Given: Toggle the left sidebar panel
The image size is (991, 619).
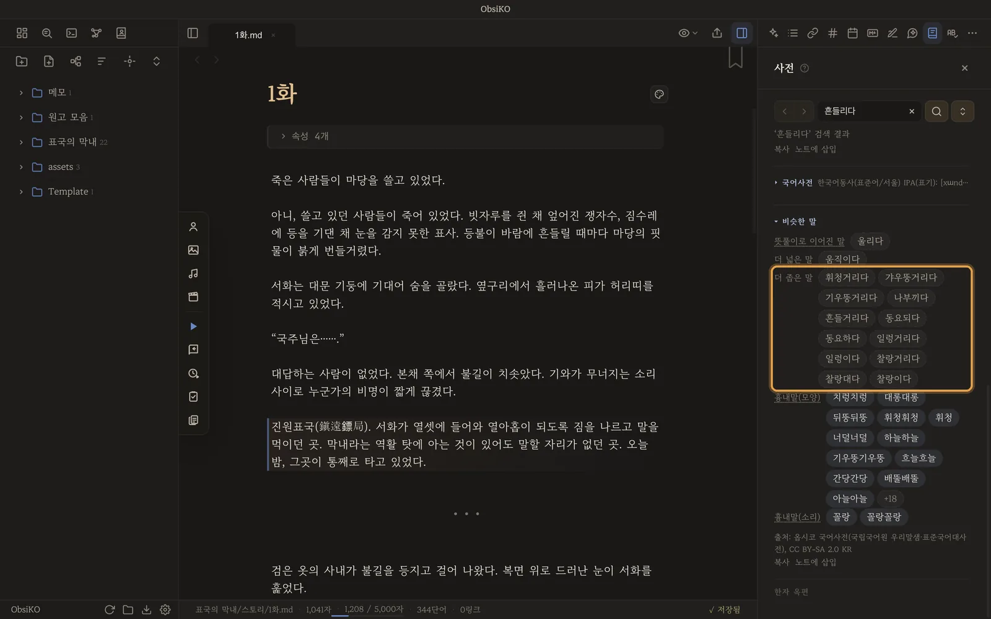Looking at the screenshot, I should point(193,33).
